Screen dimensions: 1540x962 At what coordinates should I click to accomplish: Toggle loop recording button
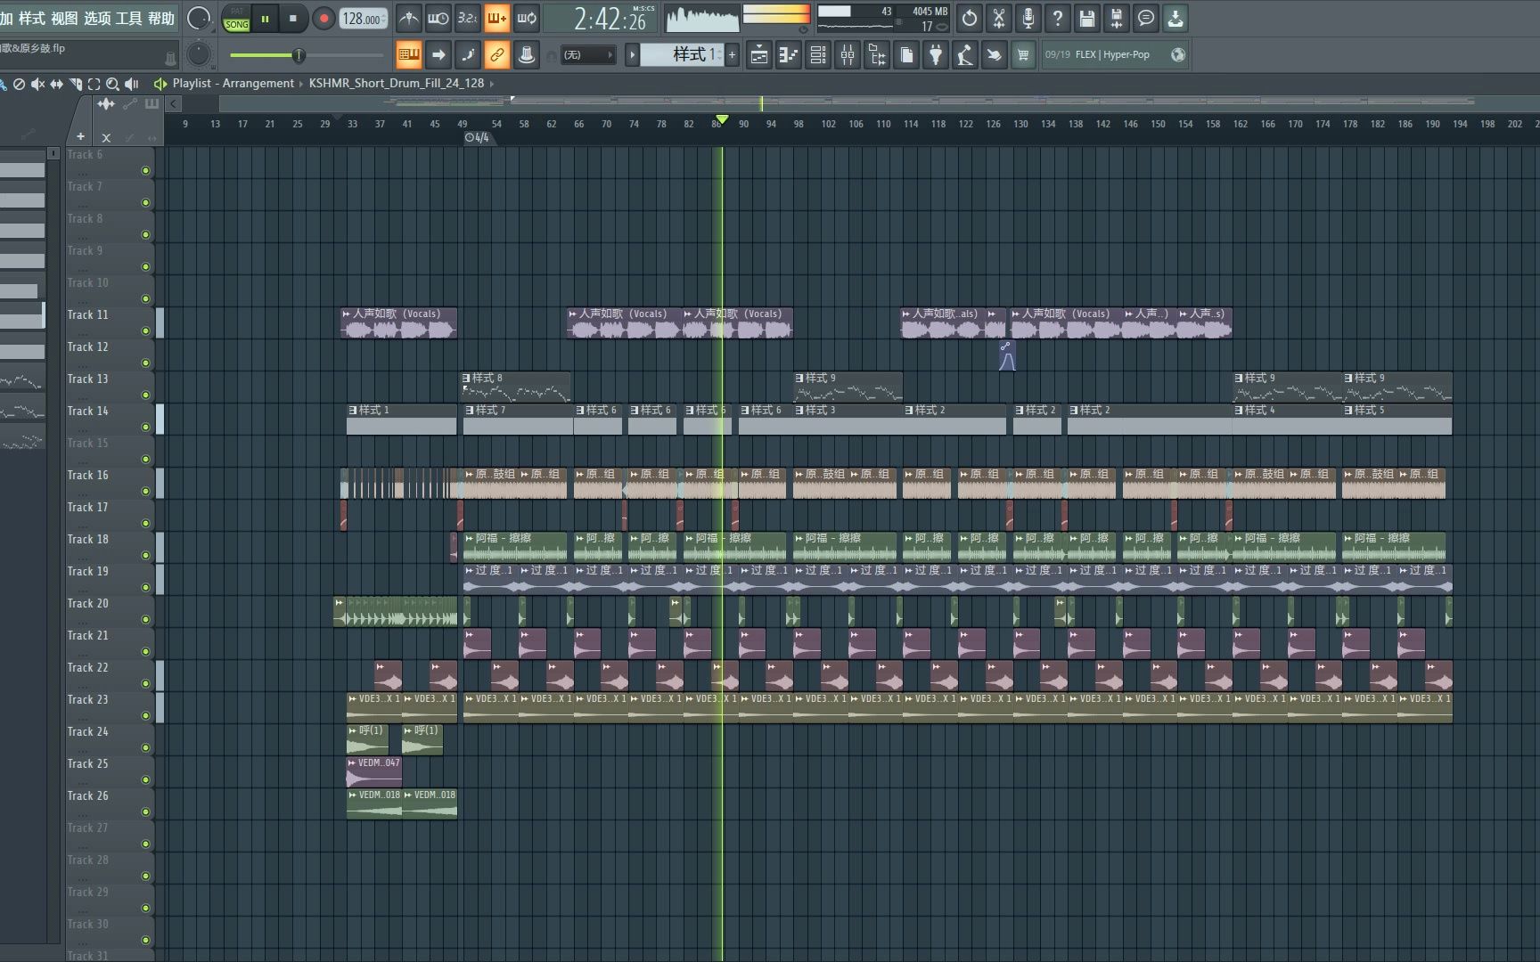pos(527,18)
